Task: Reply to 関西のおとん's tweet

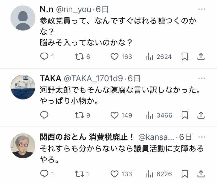Action: pyautogui.click(x=45, y=174)
